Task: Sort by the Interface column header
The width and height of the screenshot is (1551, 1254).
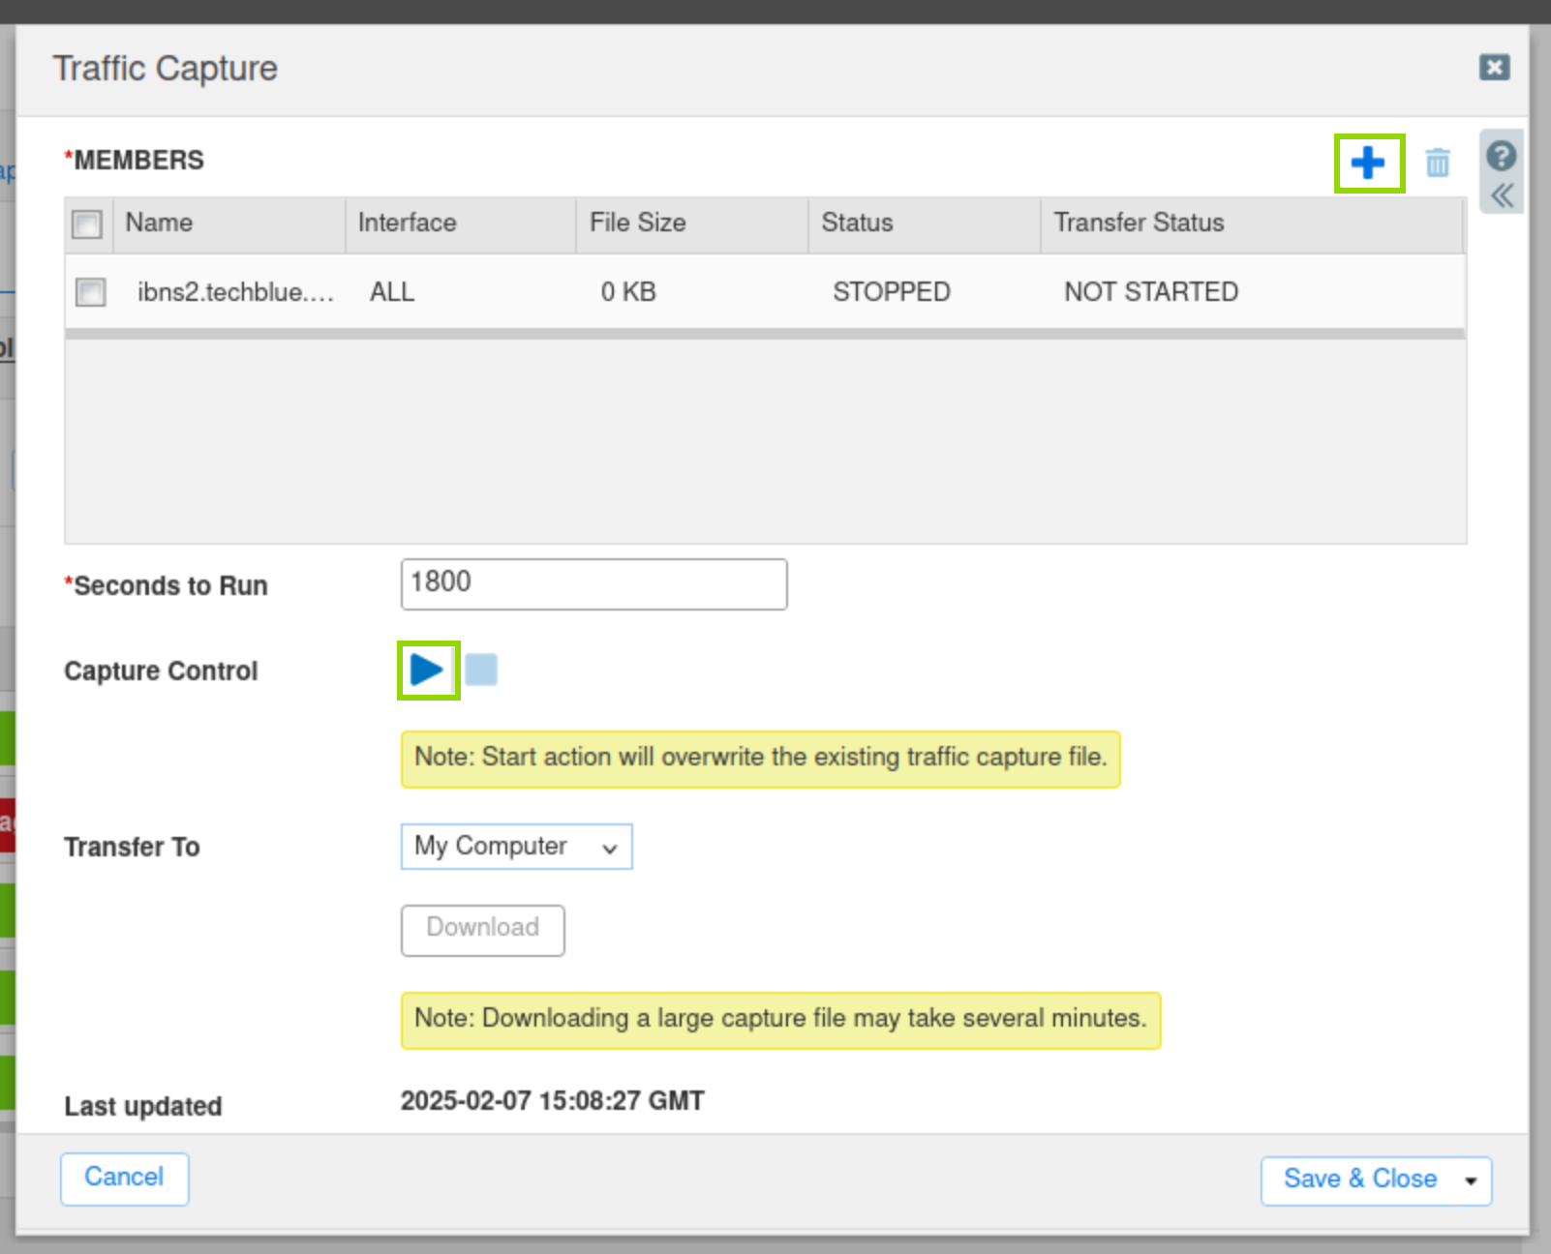Action: [408, 224]
